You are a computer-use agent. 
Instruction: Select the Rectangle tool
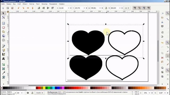coord(3,23)
